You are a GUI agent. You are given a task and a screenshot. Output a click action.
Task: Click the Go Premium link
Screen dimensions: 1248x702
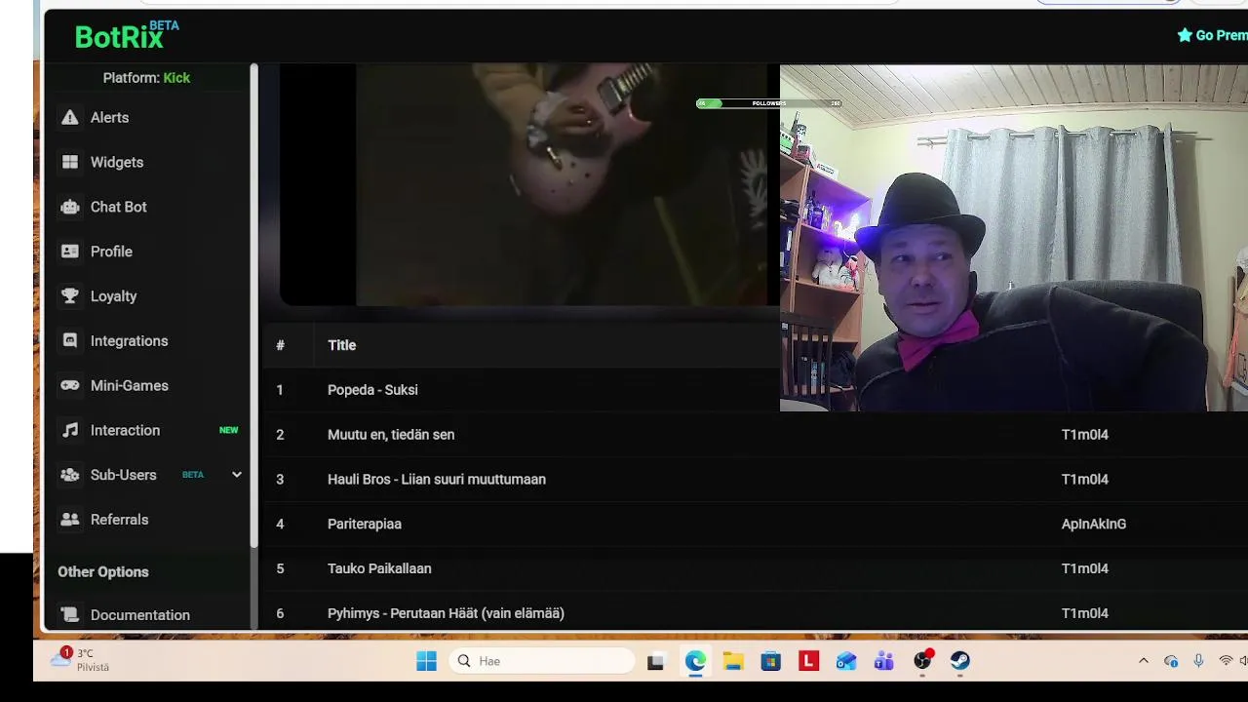1212,35
